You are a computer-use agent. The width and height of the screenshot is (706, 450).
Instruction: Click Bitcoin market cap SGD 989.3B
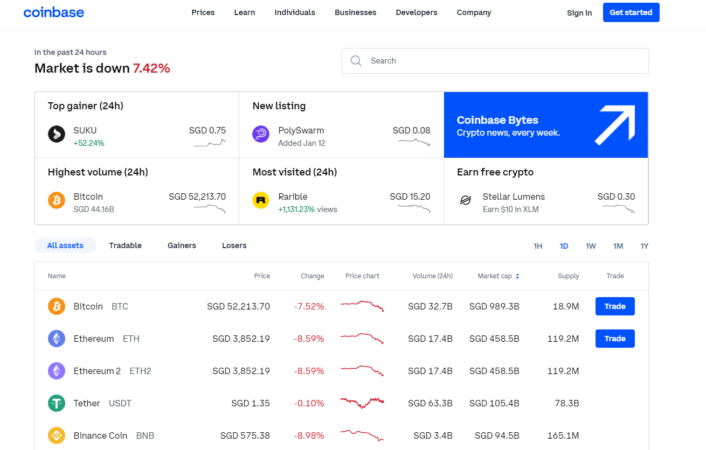click(x=494, y=306)
